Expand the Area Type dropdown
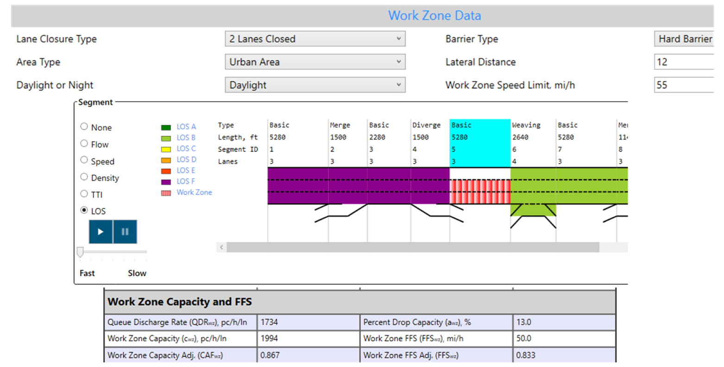 click(315, 62)
